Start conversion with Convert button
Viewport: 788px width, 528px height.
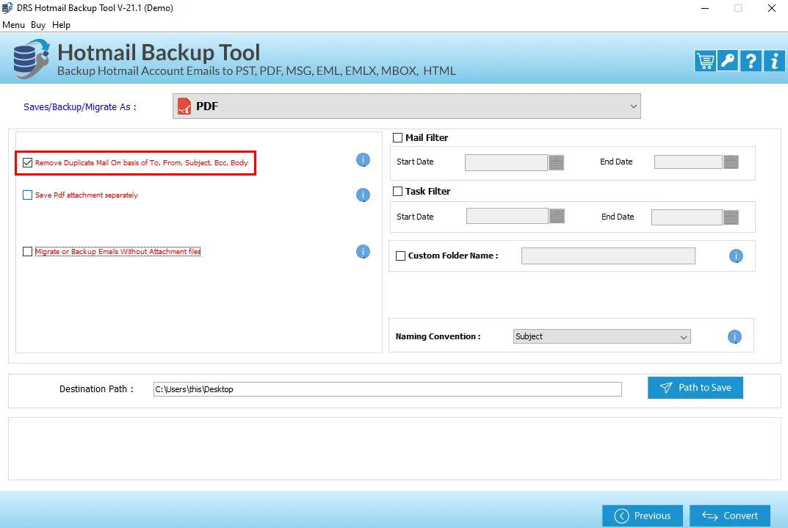coord(730,516)
